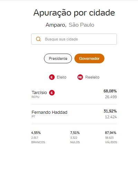Image resolution: width=138 pixels, height=175 pixels.
Task: Select the Governador tab
Action: point(89,58)
